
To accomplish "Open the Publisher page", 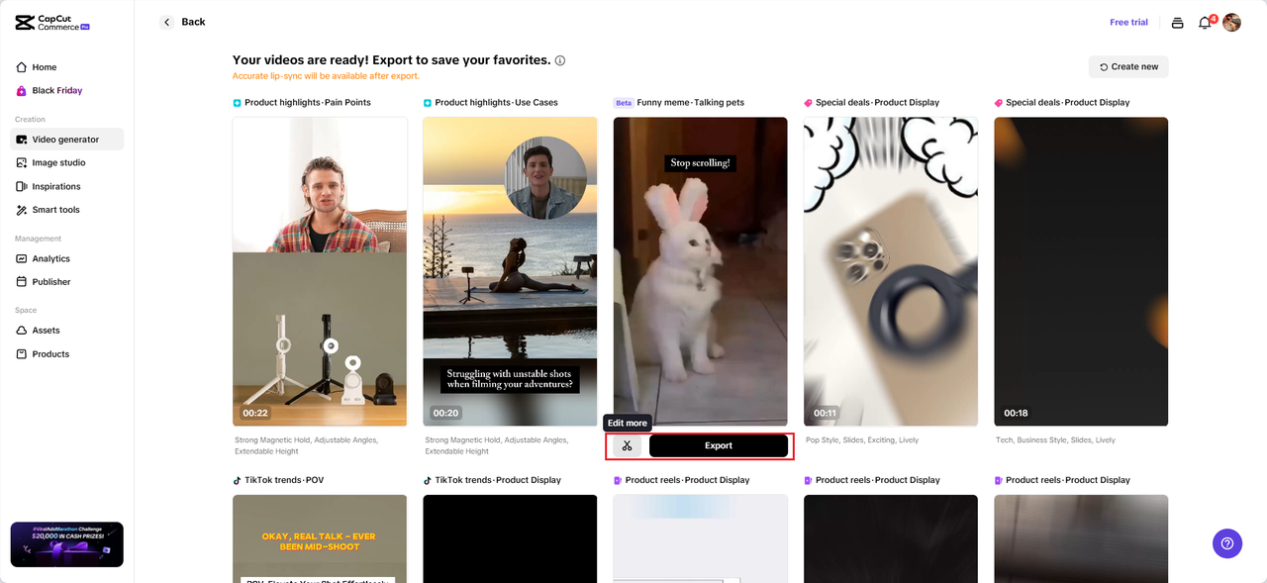I will [67, 282].
